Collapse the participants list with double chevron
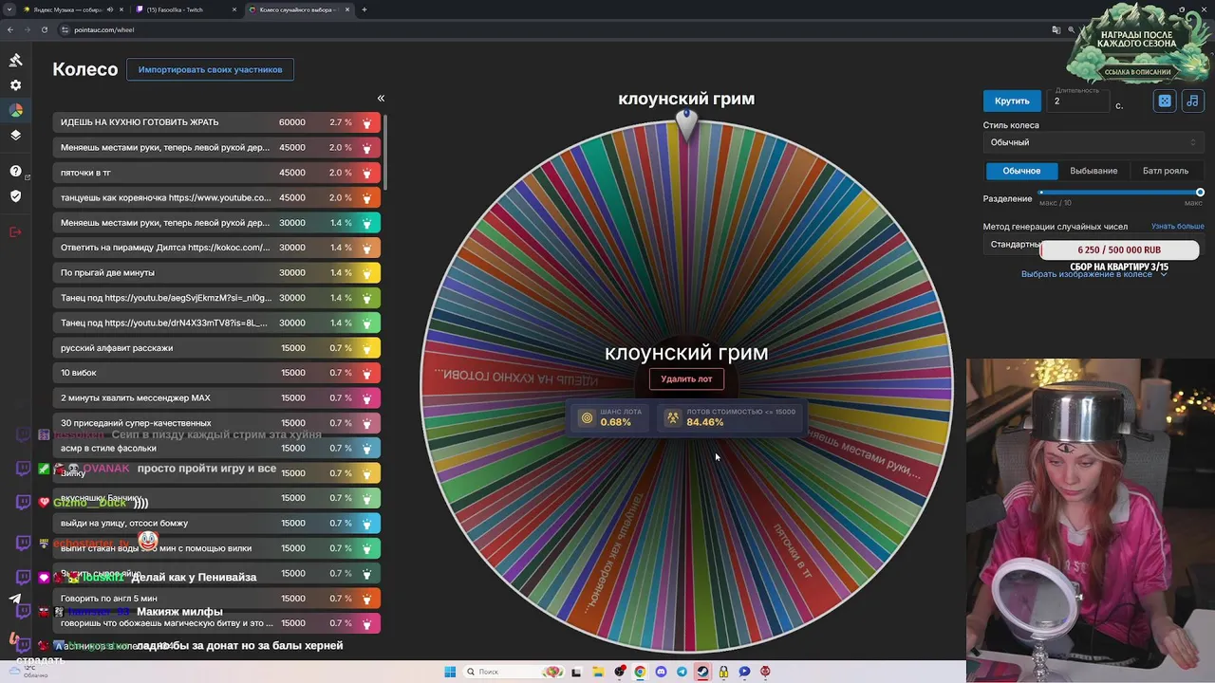 (381, 99)
